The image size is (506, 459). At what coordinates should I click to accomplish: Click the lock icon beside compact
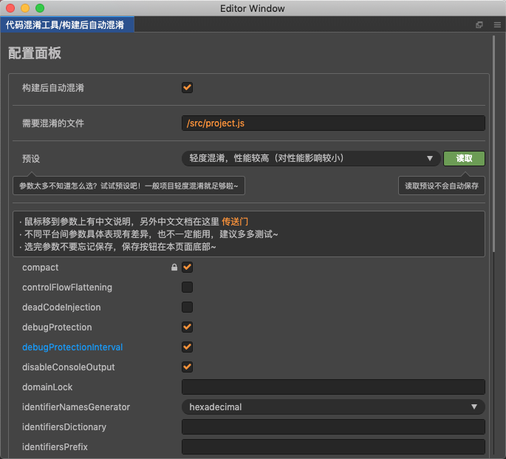(174, 268)
